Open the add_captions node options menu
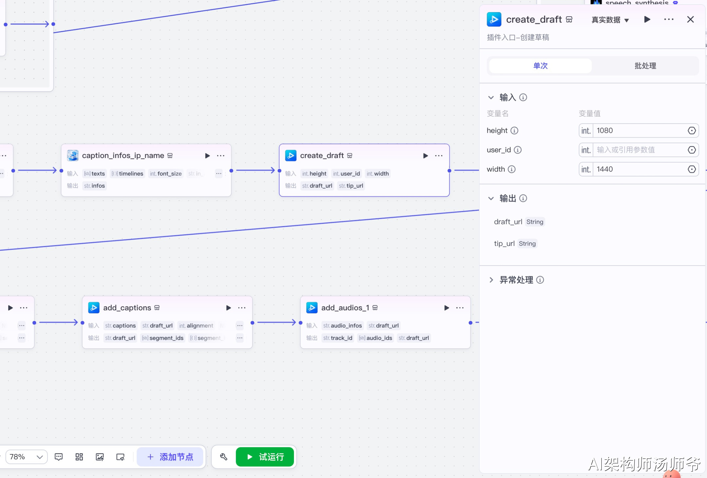707x478 pixels. click(x=242, y=308)
